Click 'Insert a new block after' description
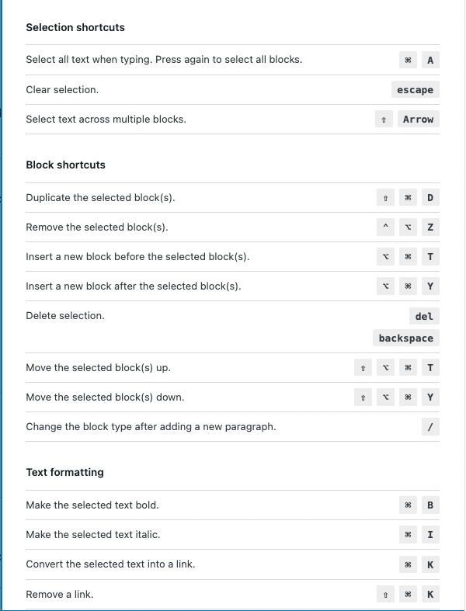 click(x=134, y=286)
